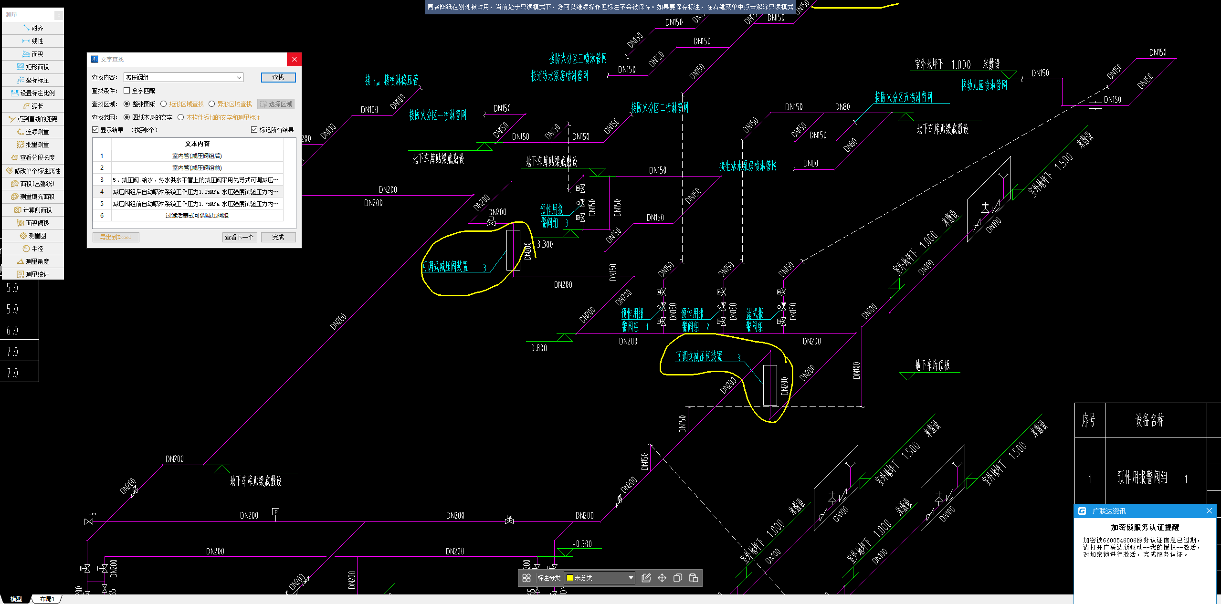Click the move (four-arrow) icon

(x=662, y=578)
